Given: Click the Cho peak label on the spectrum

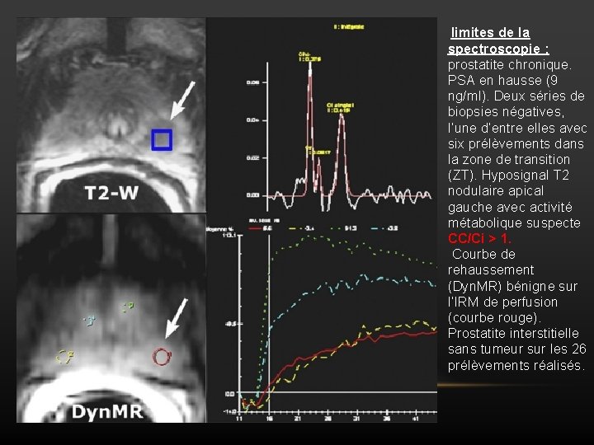Looking at the screenshot, I should point(309,57).
